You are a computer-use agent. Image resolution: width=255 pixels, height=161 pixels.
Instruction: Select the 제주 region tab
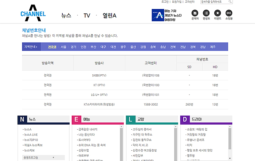click(x=213, y=47)
